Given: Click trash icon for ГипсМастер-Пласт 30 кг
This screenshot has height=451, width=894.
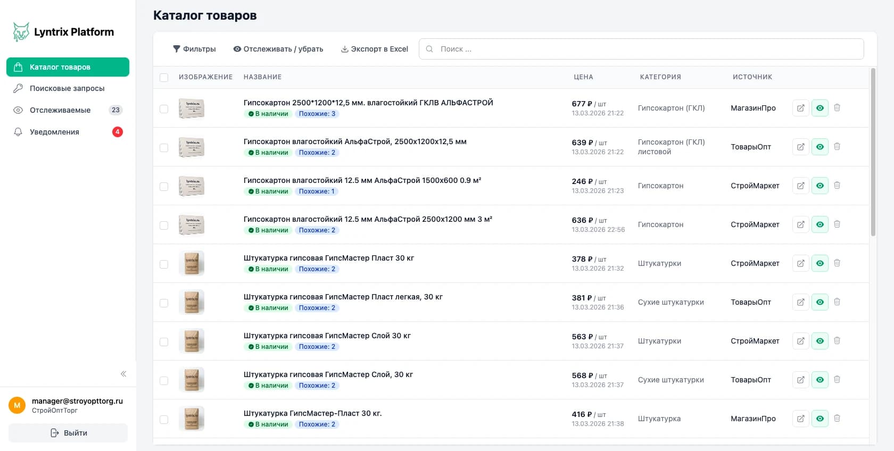Looking at the screenshot, I should coord(837,419).
